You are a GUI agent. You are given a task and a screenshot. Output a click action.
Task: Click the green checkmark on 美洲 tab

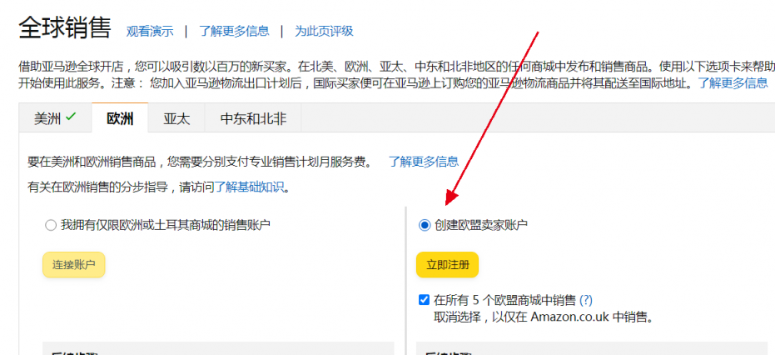[x=72, y=117]
